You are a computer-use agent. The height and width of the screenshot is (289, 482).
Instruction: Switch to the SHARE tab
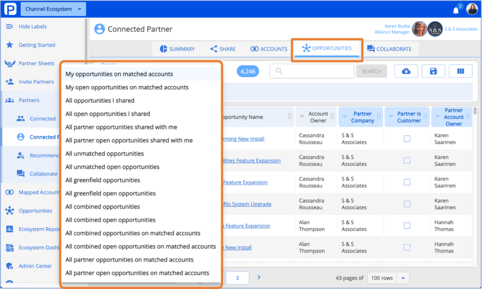point(223,49)
